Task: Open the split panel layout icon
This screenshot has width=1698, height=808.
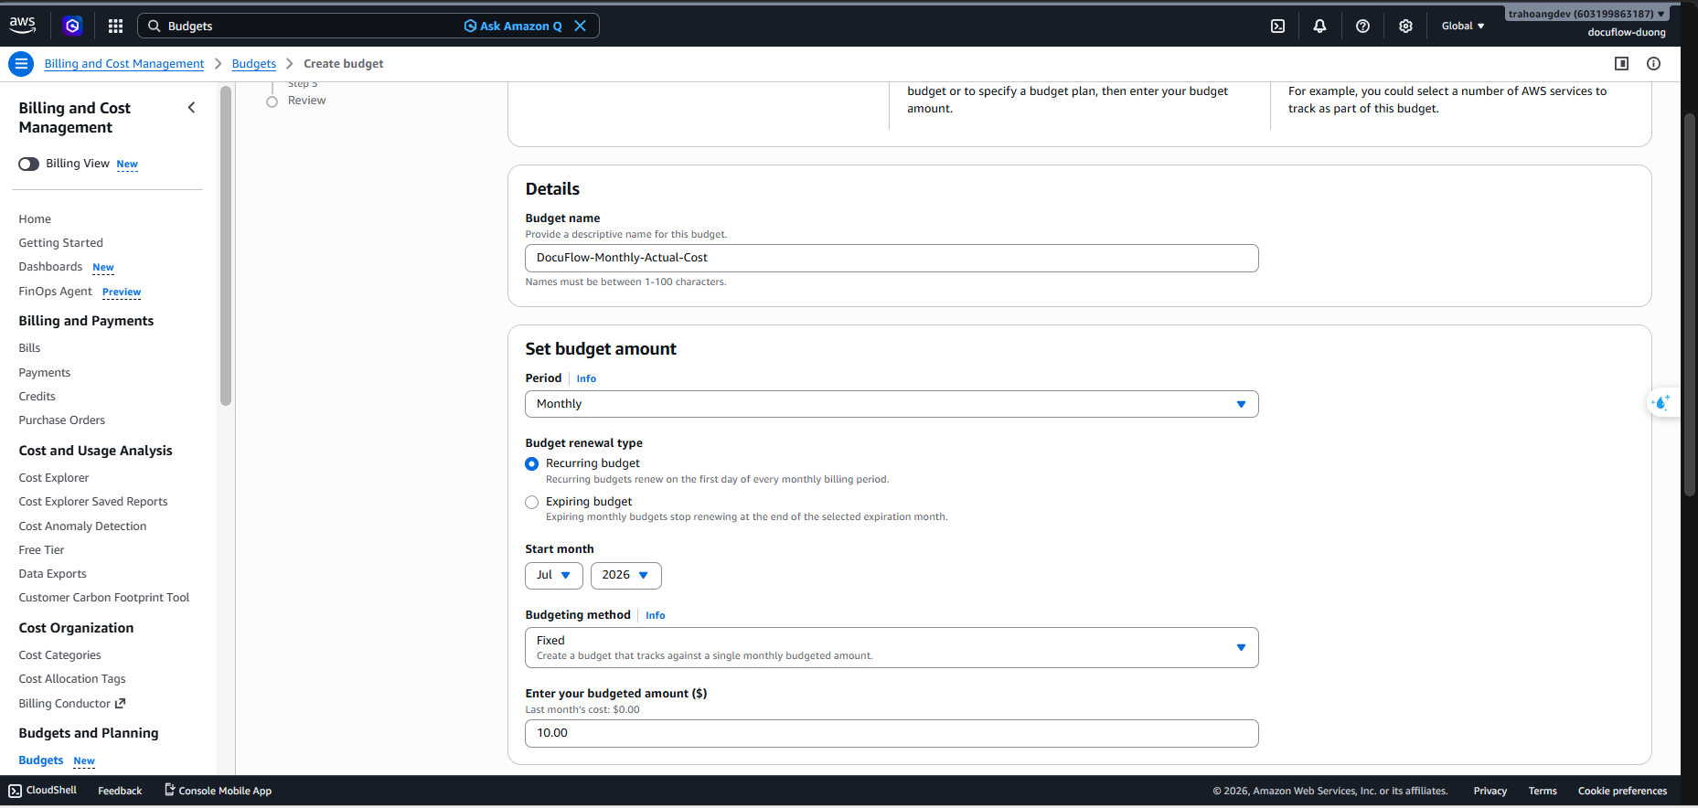Action: tap(1621, 64)
